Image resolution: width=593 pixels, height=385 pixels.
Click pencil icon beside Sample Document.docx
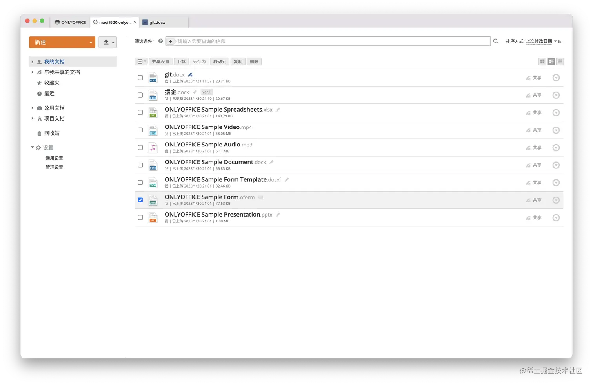click(271, 162)
